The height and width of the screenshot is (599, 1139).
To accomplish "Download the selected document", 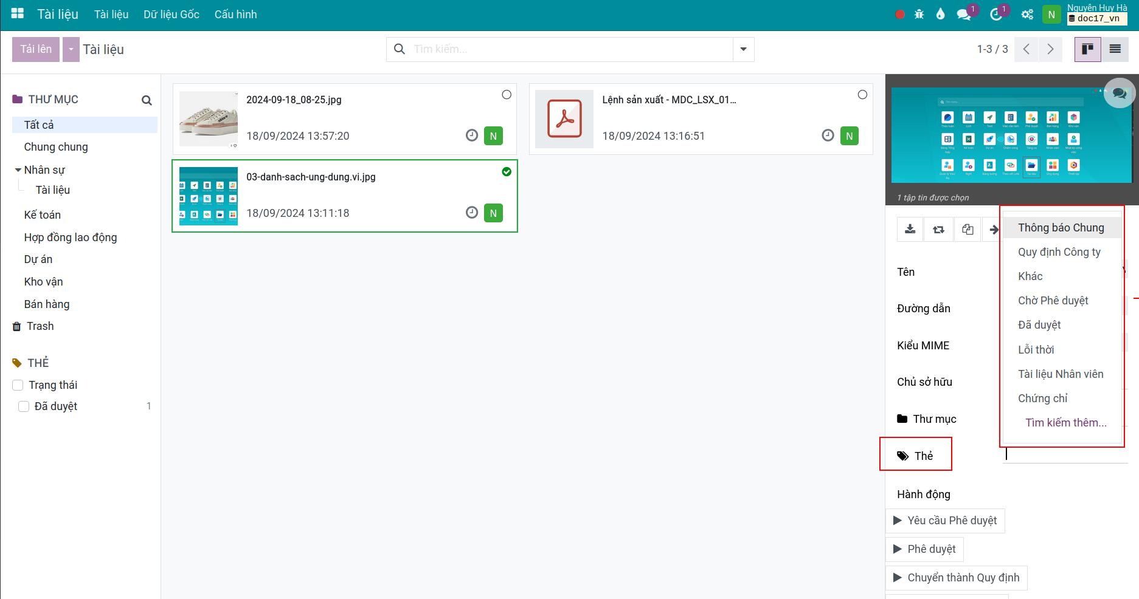I will [x=910, y=229].
